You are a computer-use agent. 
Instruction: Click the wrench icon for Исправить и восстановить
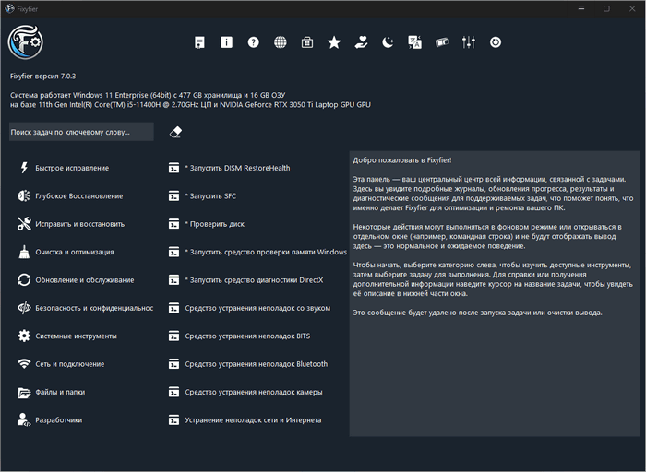click(x=24, y=224)
